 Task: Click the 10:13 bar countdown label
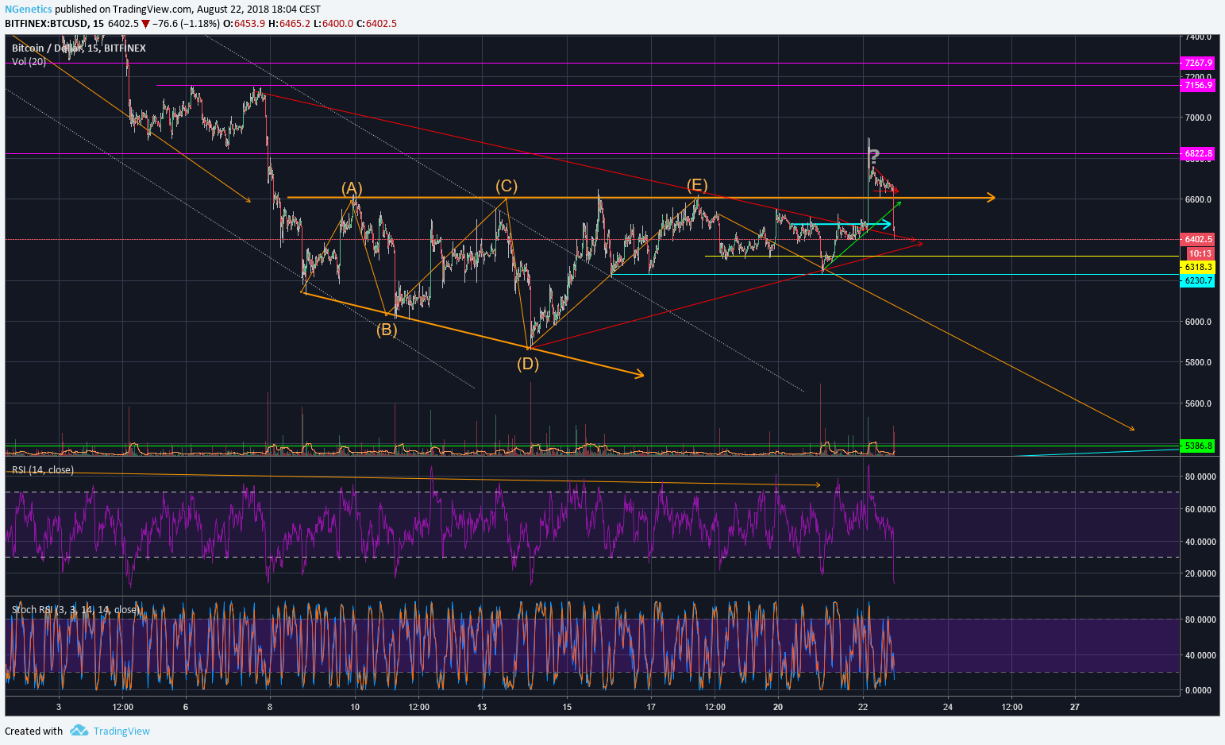(x=1200, y=253)
